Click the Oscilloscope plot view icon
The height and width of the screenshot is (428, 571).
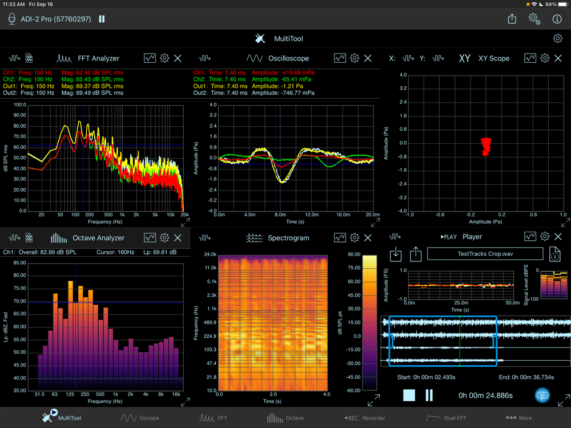[x=340, y=58]
